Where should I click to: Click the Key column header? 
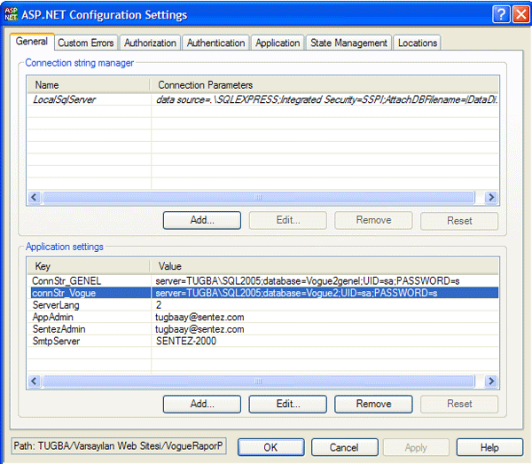[x=88, y=266]
